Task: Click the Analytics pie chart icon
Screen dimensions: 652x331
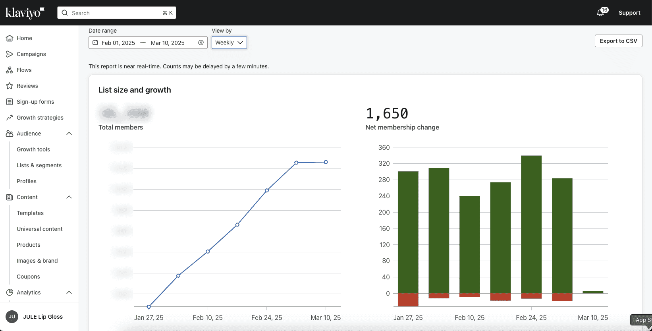Action: 10,292
